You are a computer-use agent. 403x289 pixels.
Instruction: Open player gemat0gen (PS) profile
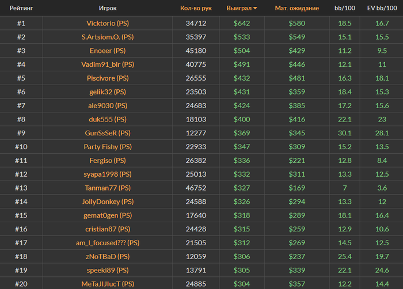pyautogui.click(x=108, y=215)
